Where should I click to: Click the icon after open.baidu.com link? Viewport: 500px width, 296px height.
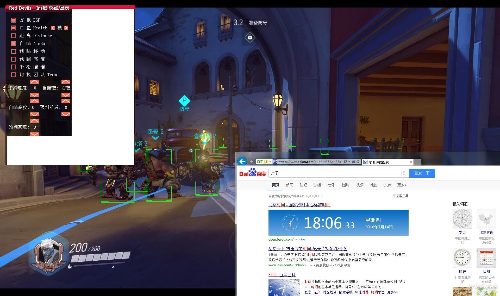[303, 240]
